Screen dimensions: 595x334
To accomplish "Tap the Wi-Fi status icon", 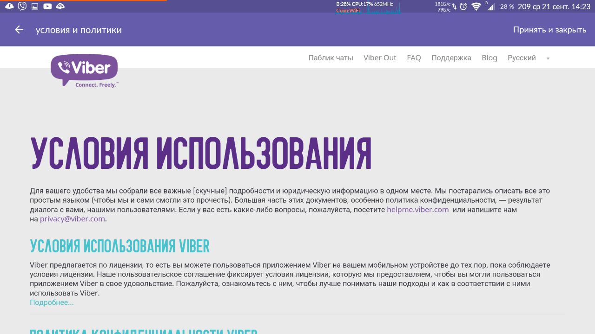I will [x=476, y=6].
